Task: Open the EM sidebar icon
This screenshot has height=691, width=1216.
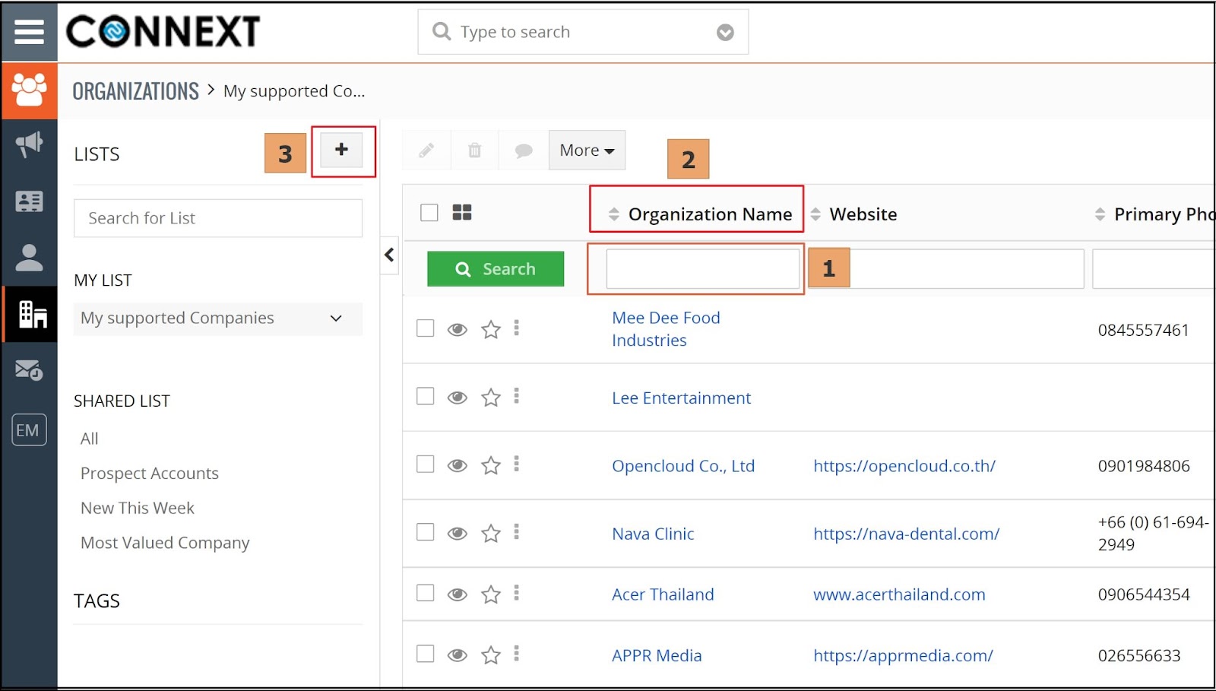Action: pyautogui.click(x=29, y=430)
